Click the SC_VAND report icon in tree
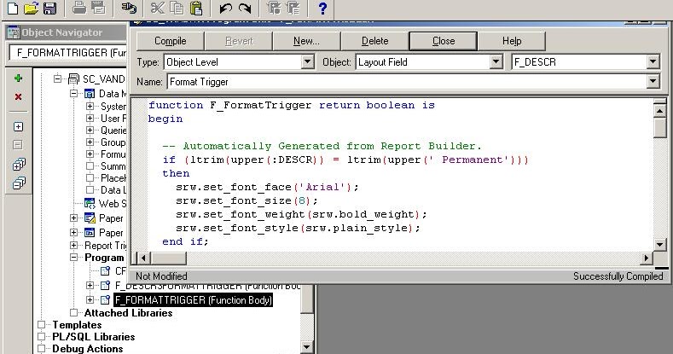Image resolution: width=673 pixels, height=354 pixels. point(74,79)
